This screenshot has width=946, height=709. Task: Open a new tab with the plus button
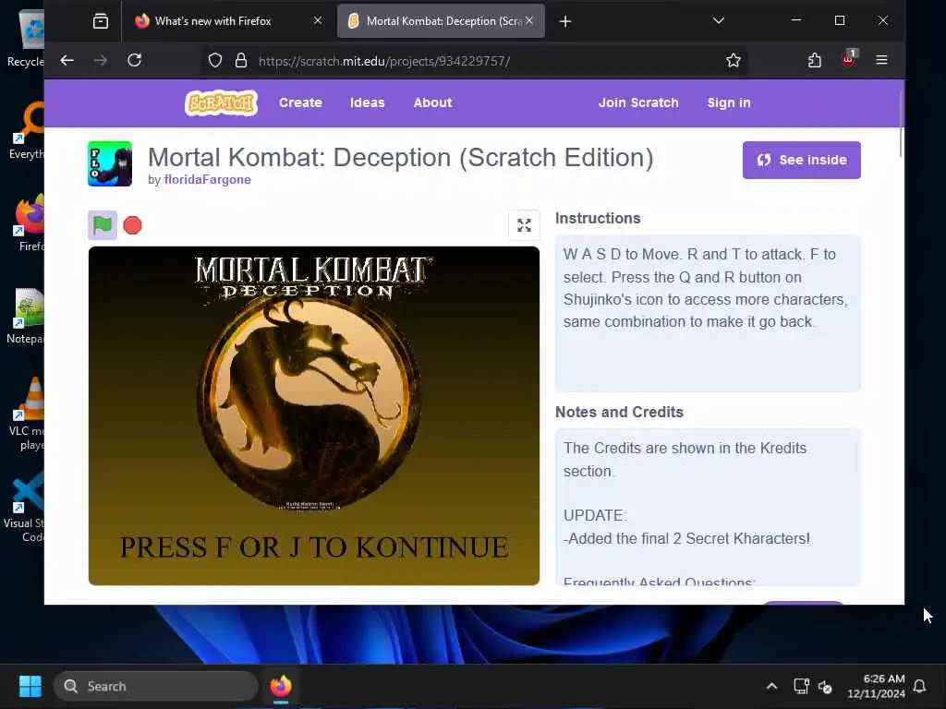(x=565, y=22)
